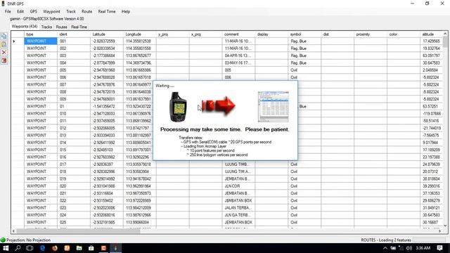Click the row selector arrow for waypoint 001
This screenshot has width=450, height=253.
[x=14, y=41]
